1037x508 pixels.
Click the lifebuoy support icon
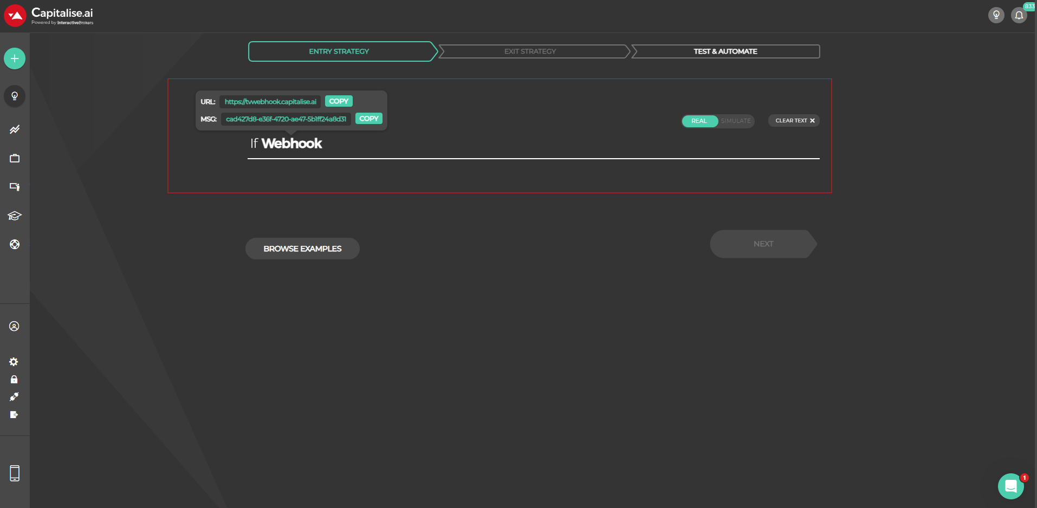(15, 244)
